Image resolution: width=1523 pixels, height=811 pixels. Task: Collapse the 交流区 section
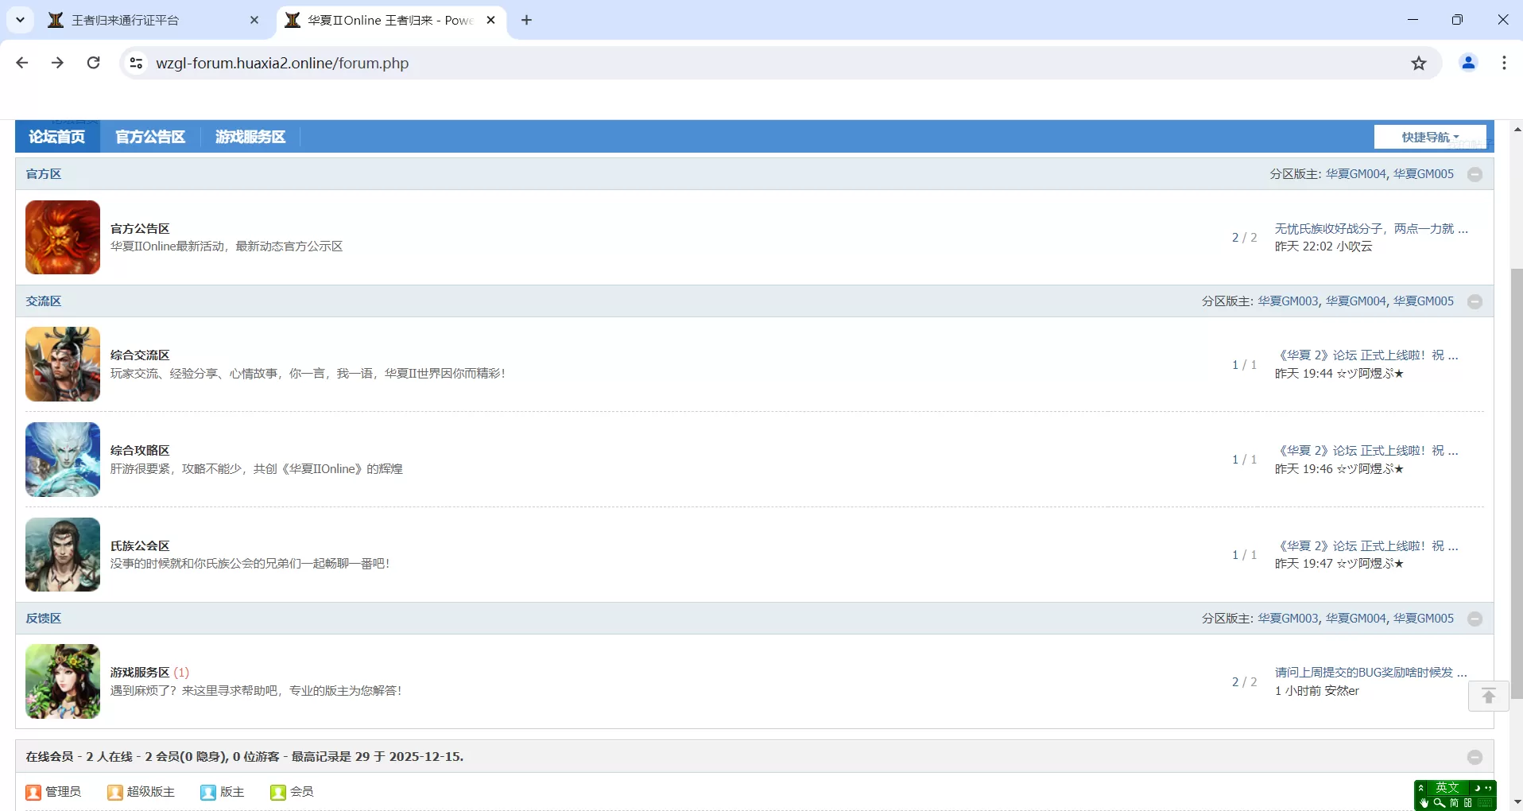(x=1475, y=301)
